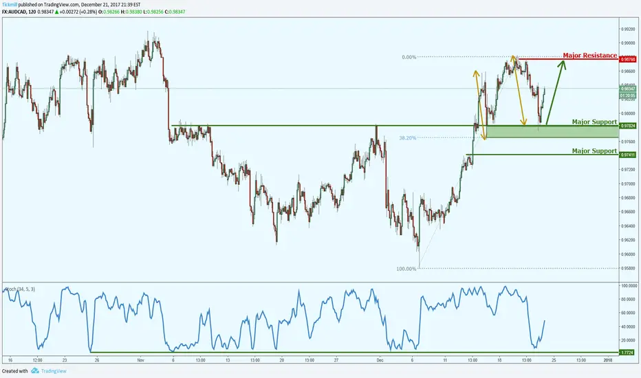The width and height of the screenshot is (641, 378).
Task: Select the green 0.97411 support price tag
Action: (628, 155)
